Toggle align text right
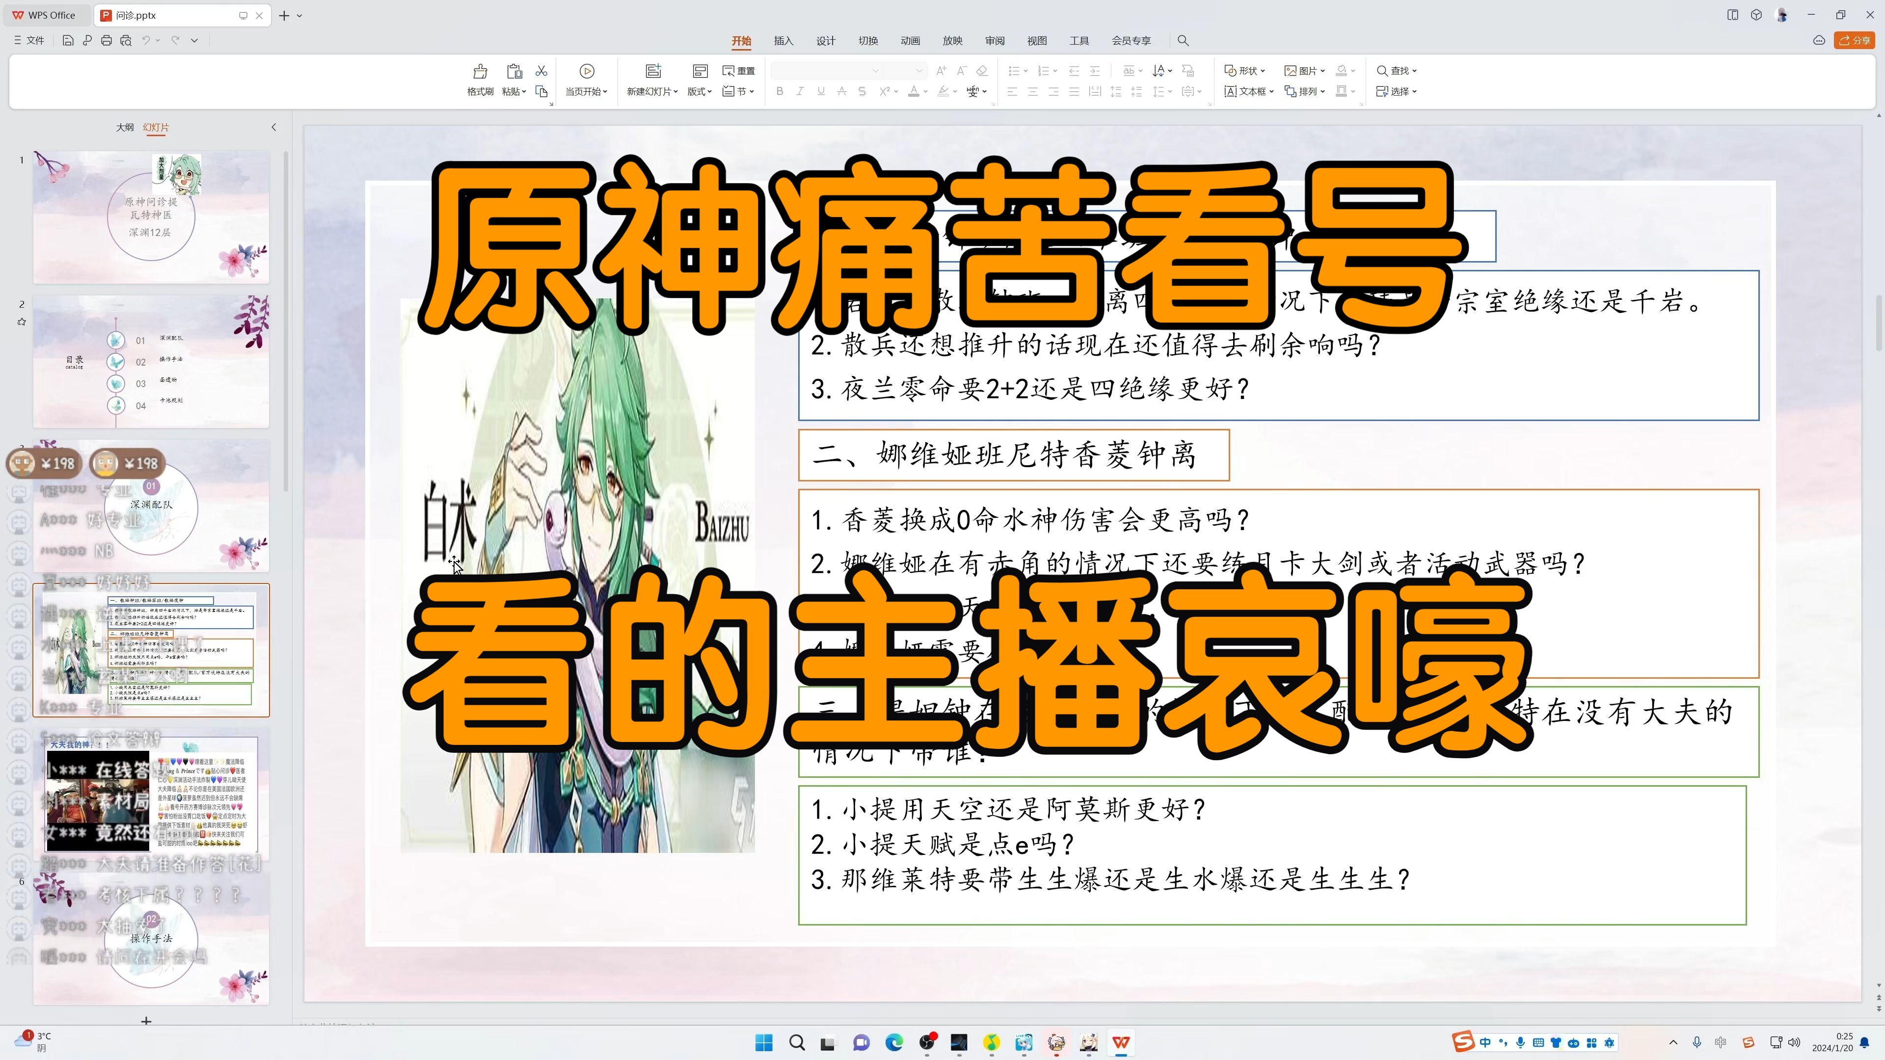The width and height of the screenshot is (1885, 1060). tap(1054, 91)
